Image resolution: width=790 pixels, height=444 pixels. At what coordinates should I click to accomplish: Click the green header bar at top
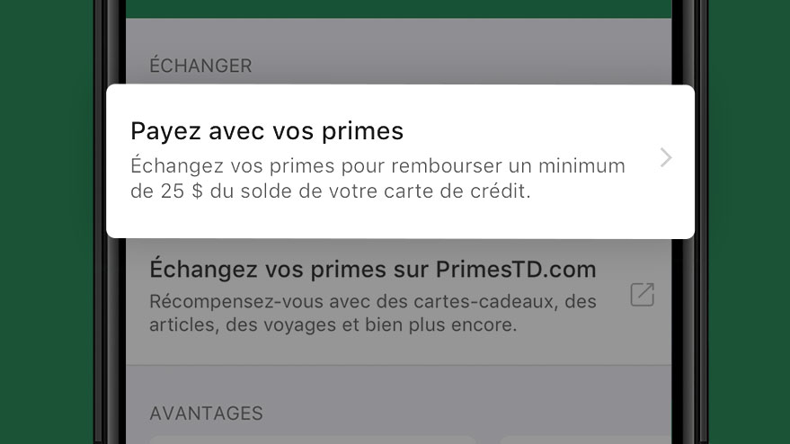click(x=398, y=9)
